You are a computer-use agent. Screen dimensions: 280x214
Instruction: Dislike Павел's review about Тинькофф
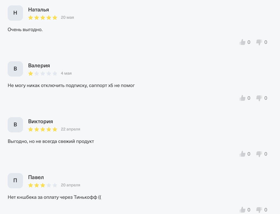coord(259,210)
